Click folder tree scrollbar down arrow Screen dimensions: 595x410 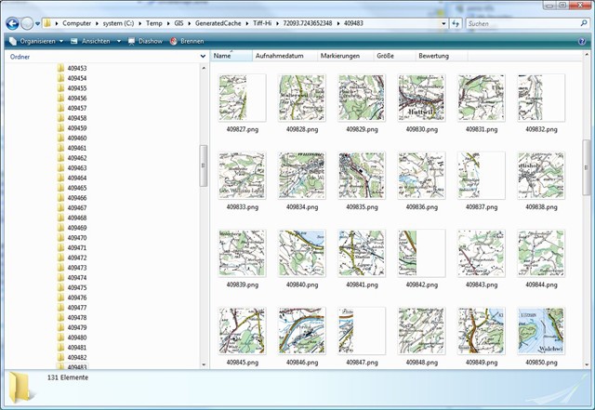204,364
